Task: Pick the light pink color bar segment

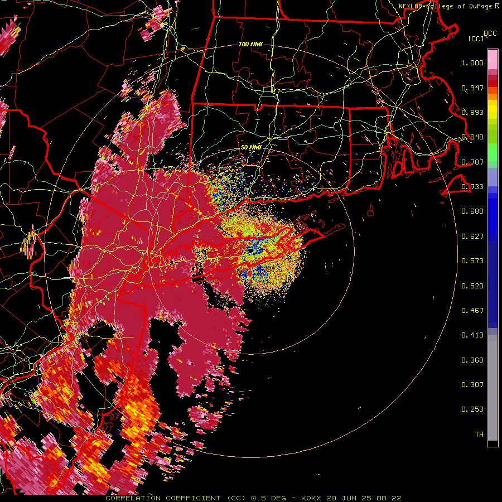Action: point(493,60)
